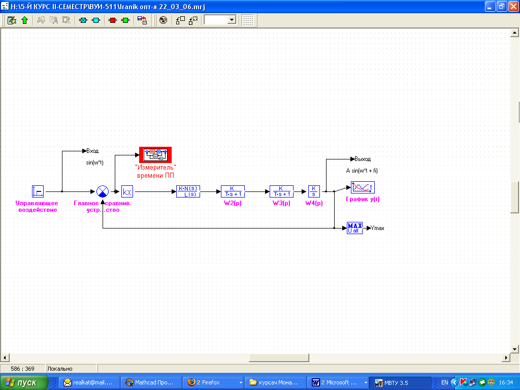Viewport: 520px width, 390px height.
Task: Click the 586 : 369 coordinates field
Action: click(22, 369)
